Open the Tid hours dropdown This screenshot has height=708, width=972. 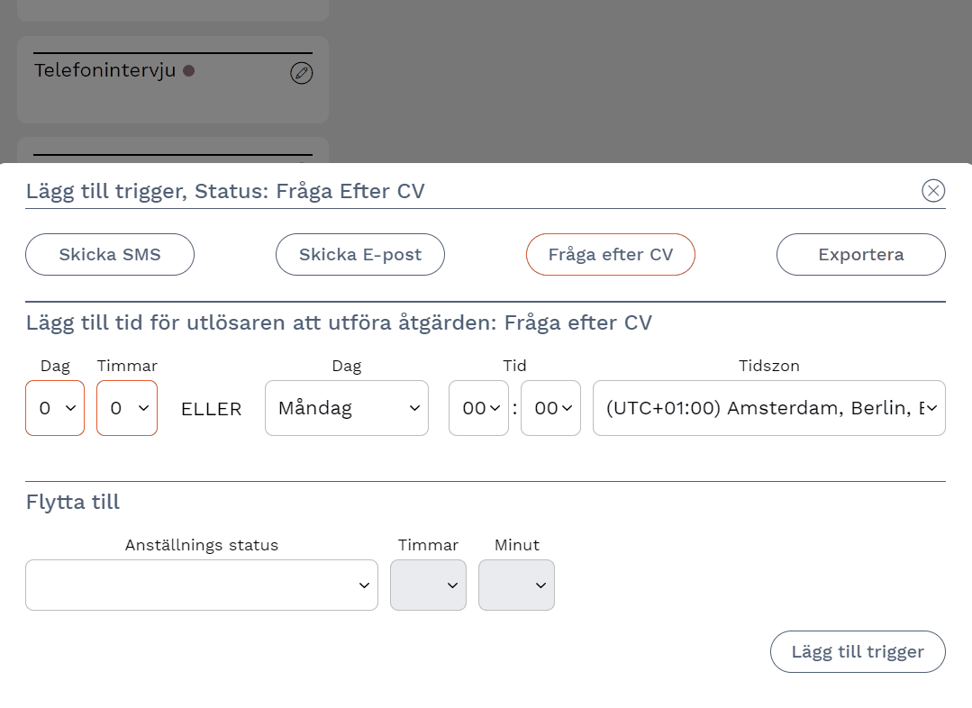pos(478,408)
